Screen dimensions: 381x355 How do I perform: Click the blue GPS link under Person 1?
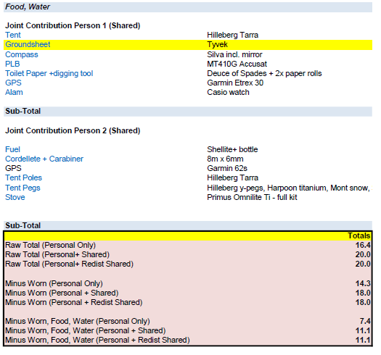(x=13, y=83)
